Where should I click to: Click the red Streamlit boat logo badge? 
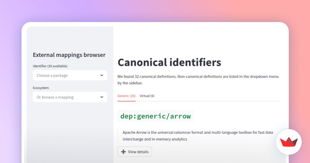289,142
